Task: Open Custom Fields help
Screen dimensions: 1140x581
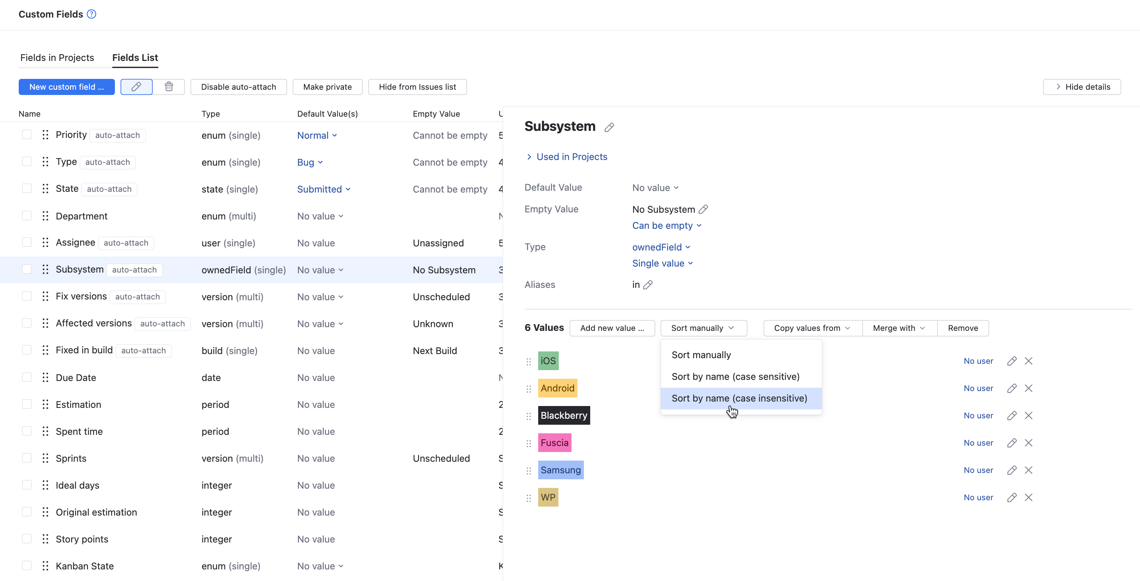Action: click(91, 14)
